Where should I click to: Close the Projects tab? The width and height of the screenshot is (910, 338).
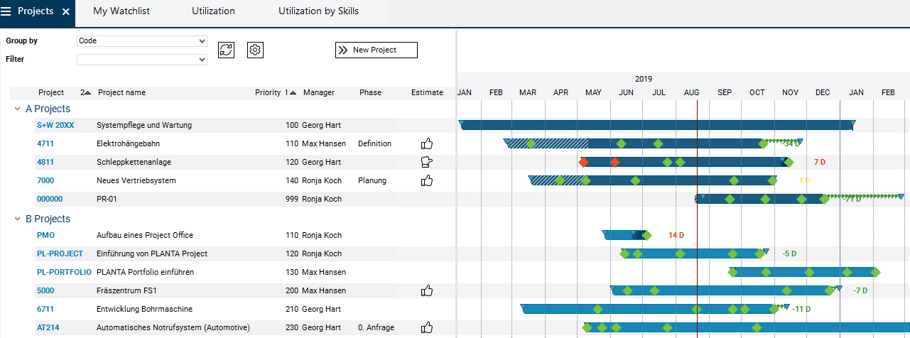pos(66,12)
